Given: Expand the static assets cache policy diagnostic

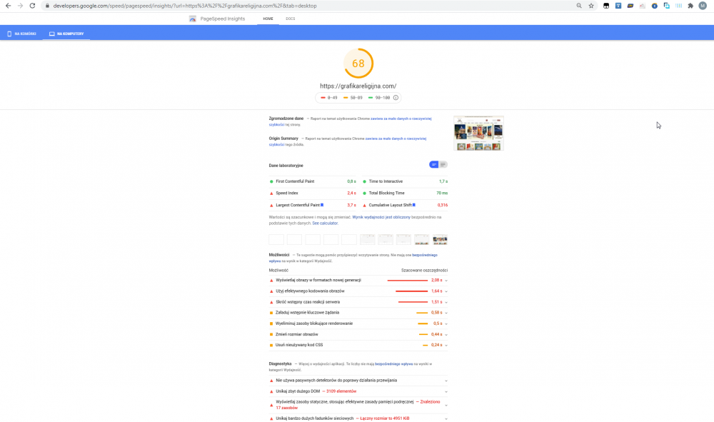Looking at the screenshot, I should click(358, 405).
